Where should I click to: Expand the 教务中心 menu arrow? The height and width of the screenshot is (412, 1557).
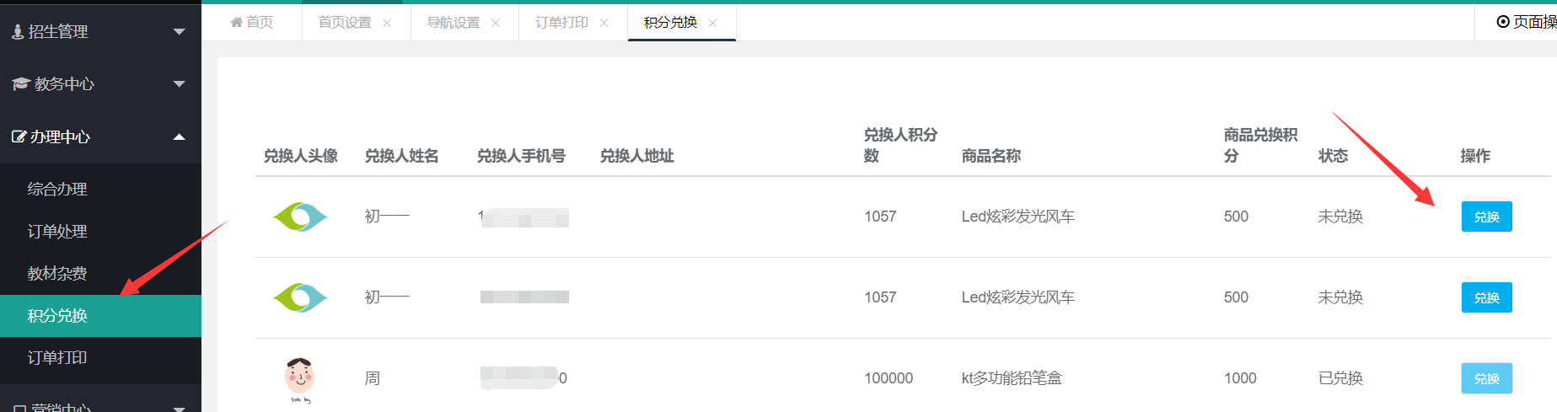tap(179, 84)
